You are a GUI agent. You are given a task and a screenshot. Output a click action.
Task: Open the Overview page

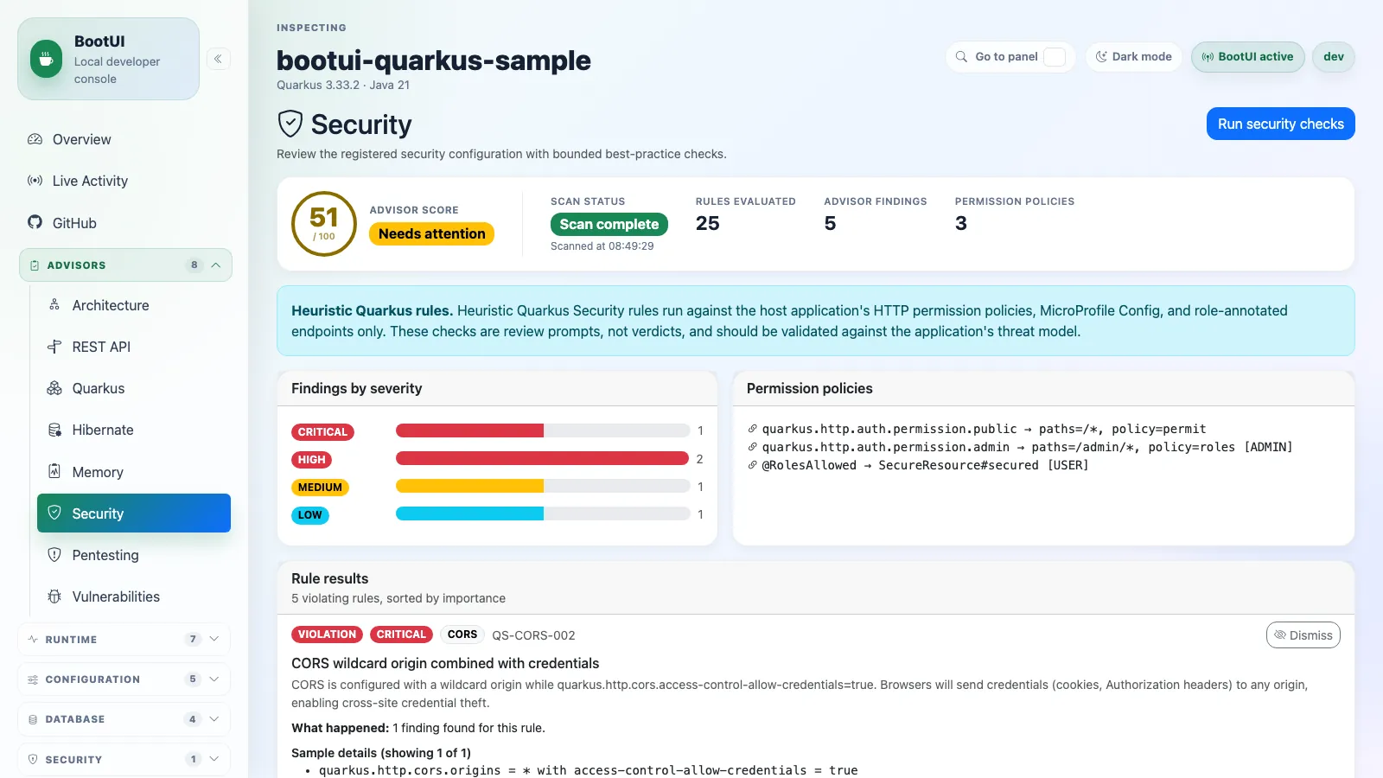click(x=125, y=139)
